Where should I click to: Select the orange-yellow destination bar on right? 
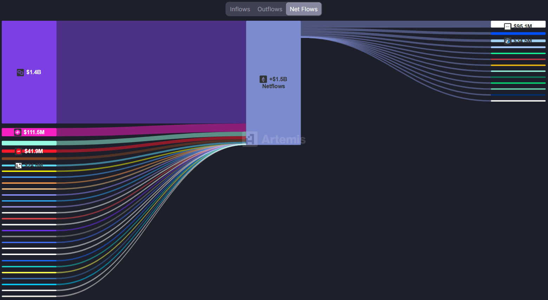(x=518, y=65)
